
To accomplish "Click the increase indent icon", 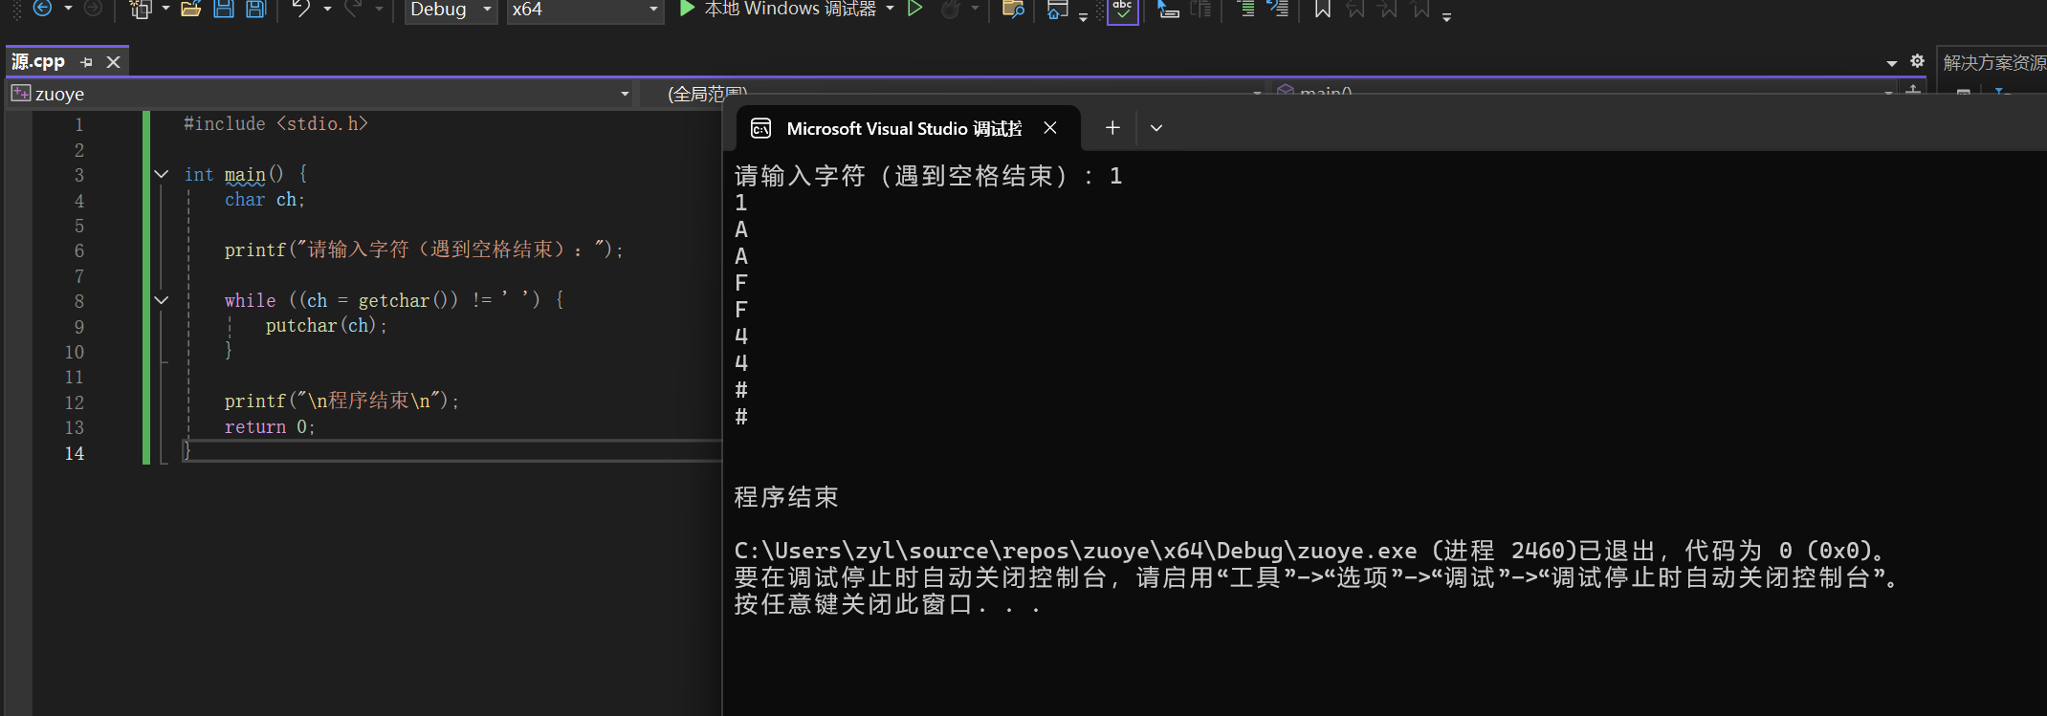I will (x=1244, y=10).
